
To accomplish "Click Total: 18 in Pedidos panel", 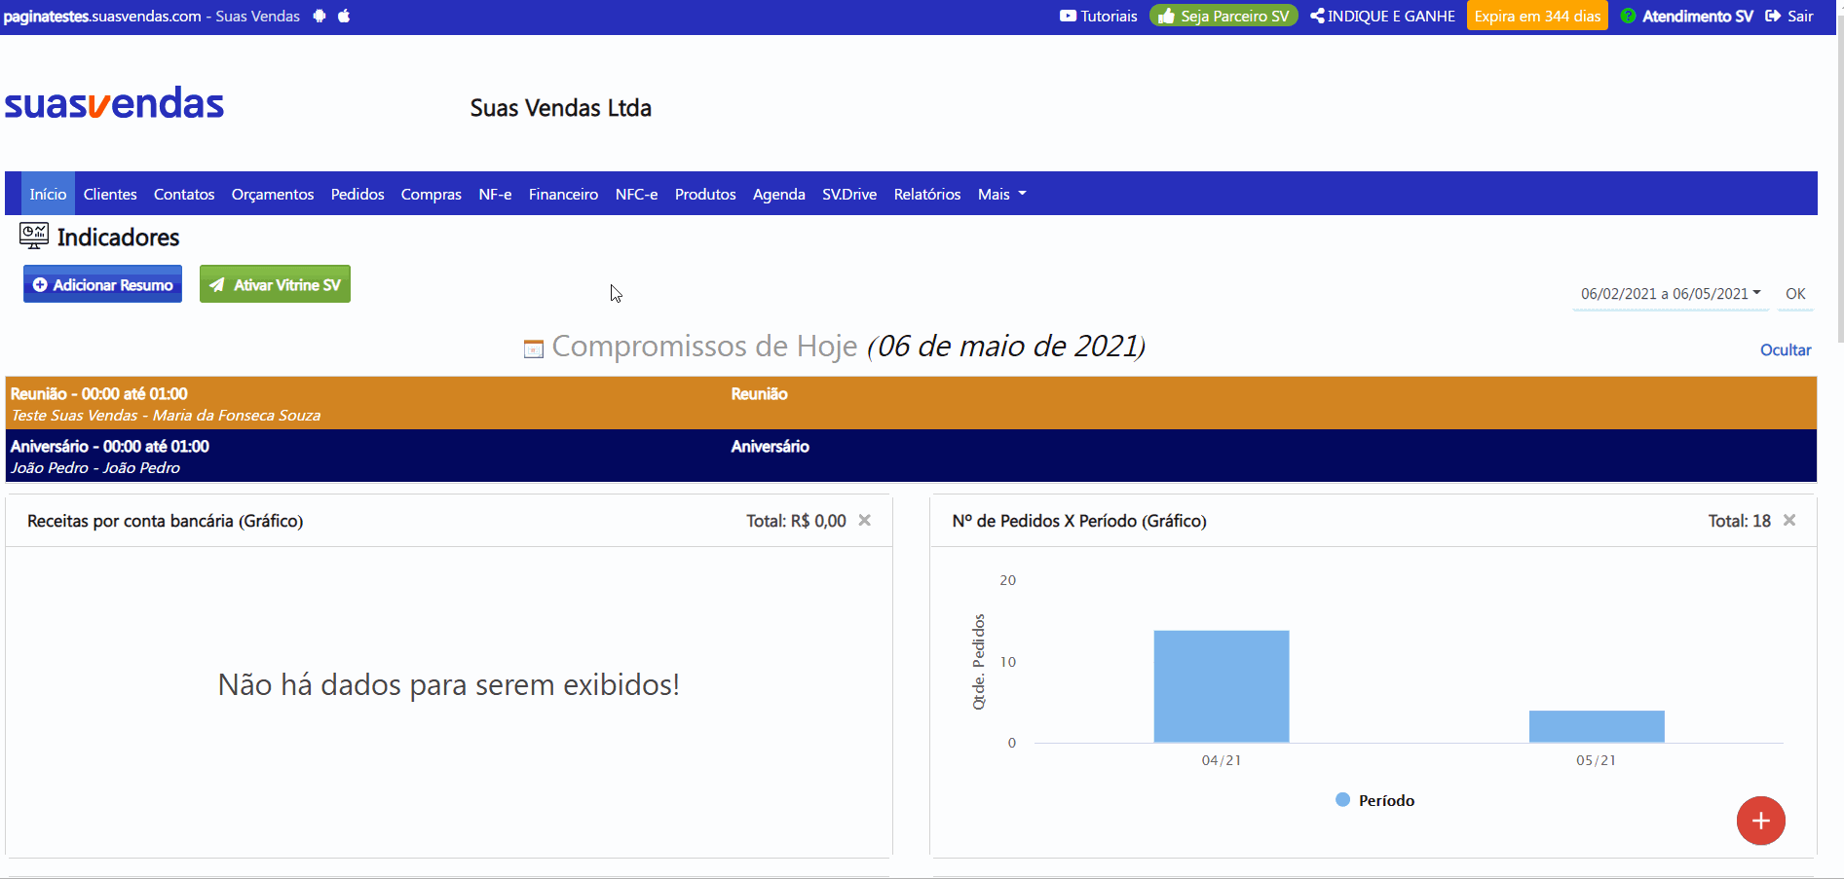I will tap(1739, 521).
